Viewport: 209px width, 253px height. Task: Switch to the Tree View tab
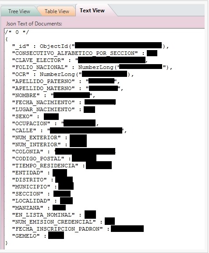(x=19, y=11)
